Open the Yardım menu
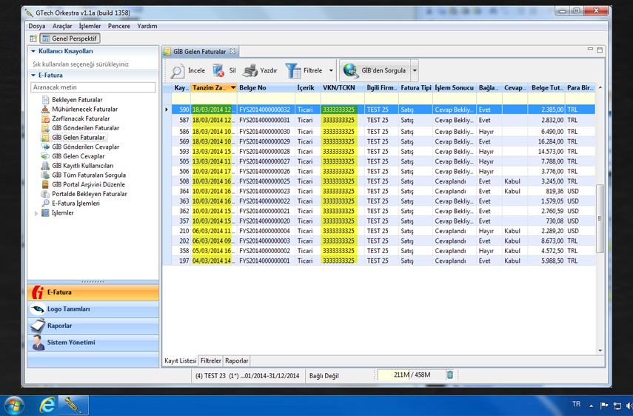633x416 pixels. 147,26
